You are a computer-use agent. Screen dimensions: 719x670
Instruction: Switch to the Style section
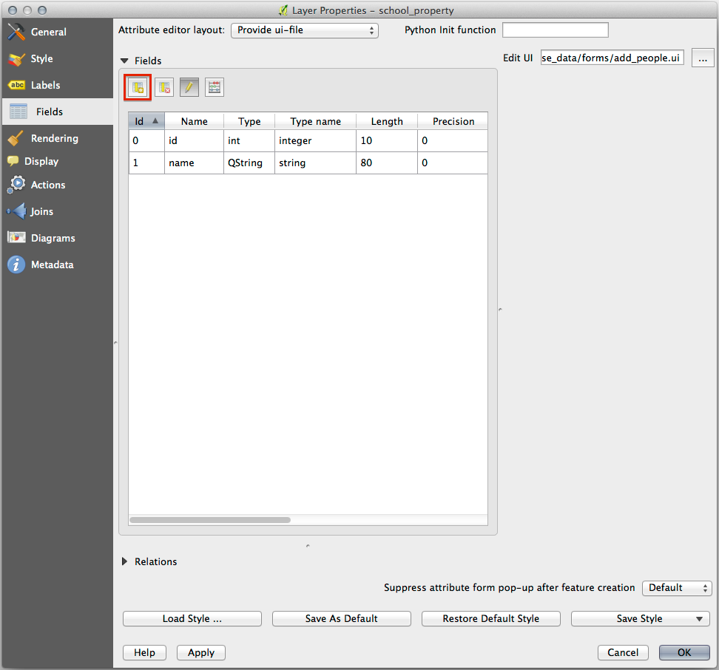[x=41, y=58]
